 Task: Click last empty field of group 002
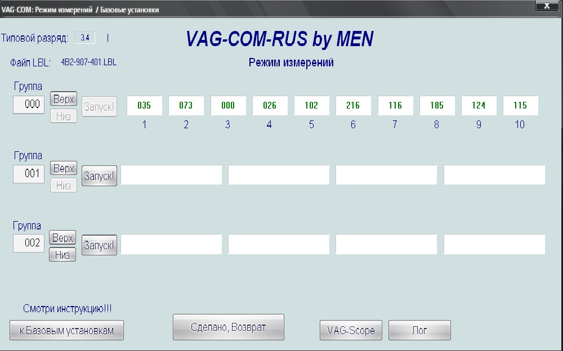494,245
